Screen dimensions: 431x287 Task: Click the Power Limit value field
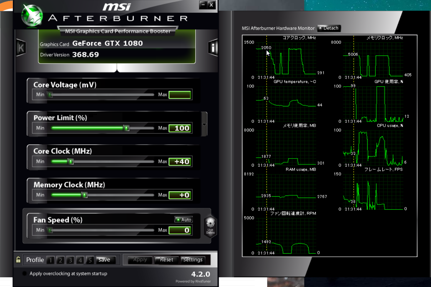[x=180, y=128]
